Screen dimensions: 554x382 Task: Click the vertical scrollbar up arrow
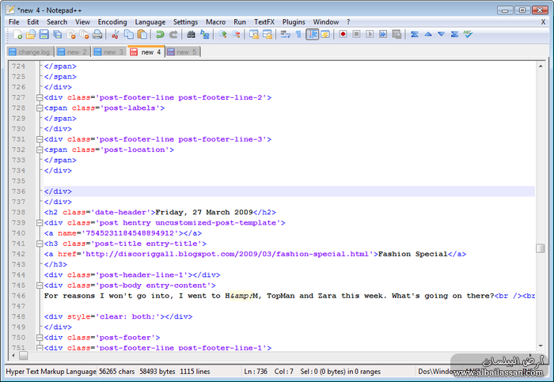coord(541,66)
